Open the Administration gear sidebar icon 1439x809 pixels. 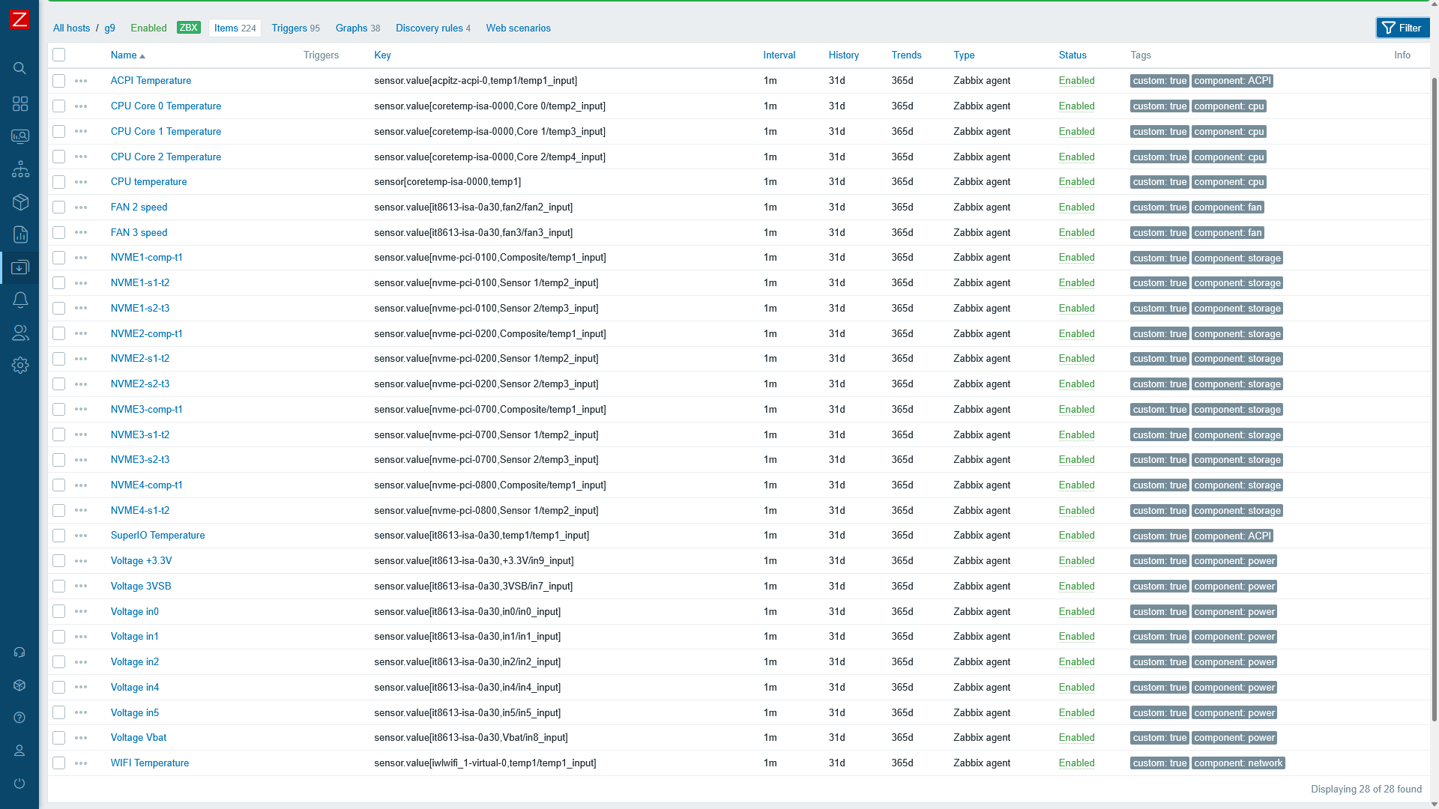(x=20, y=365)
